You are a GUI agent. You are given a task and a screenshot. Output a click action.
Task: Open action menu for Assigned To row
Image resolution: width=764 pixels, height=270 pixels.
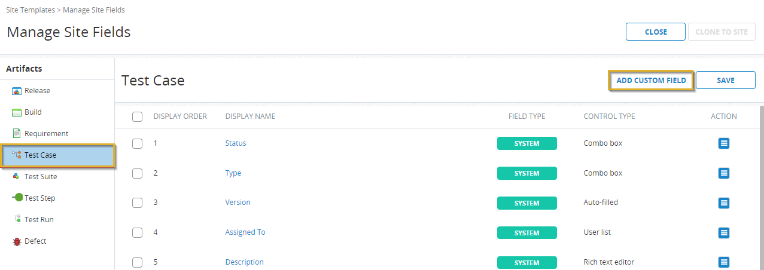(723, 232)
